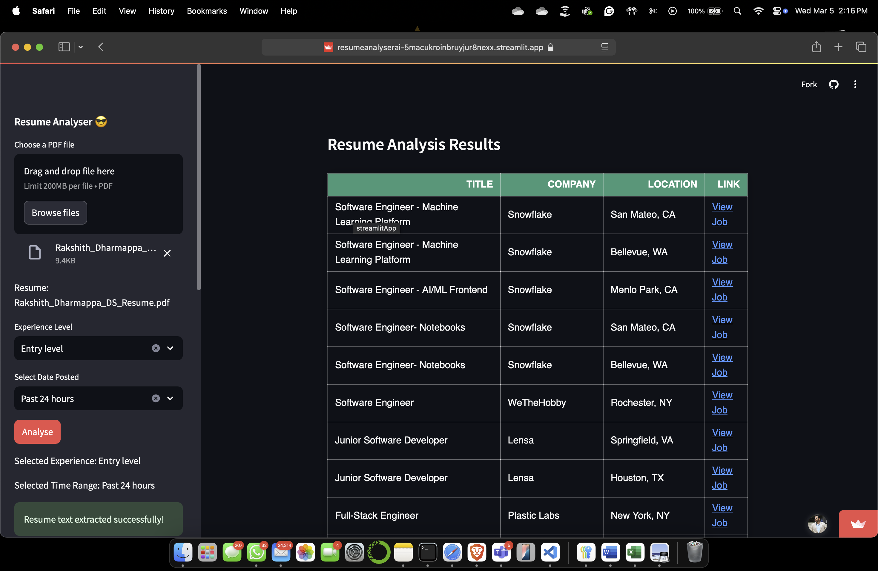
Task: View Job at Snowflake San Mateo
Action: point(722,214)
